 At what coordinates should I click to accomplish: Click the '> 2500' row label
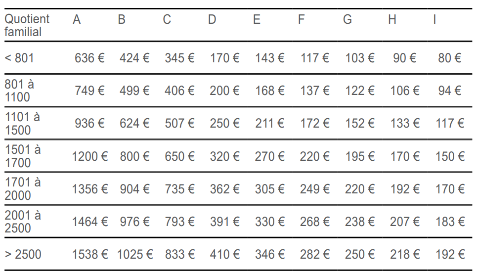coord(23,254)
